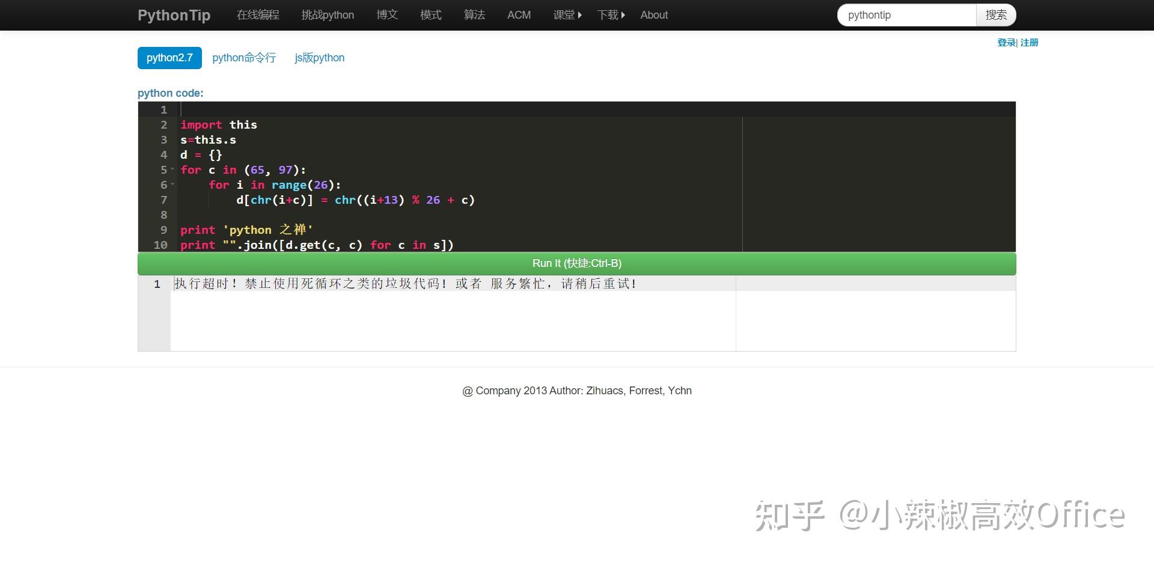Collapse the code fold on line 5
Image resolution: width=1154 pixels, height=562 pixels.
172,171
